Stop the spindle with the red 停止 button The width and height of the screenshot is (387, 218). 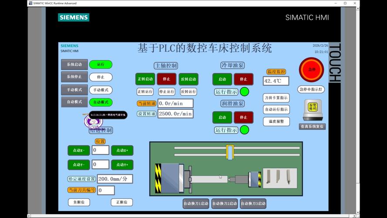[x=167, y=79]
